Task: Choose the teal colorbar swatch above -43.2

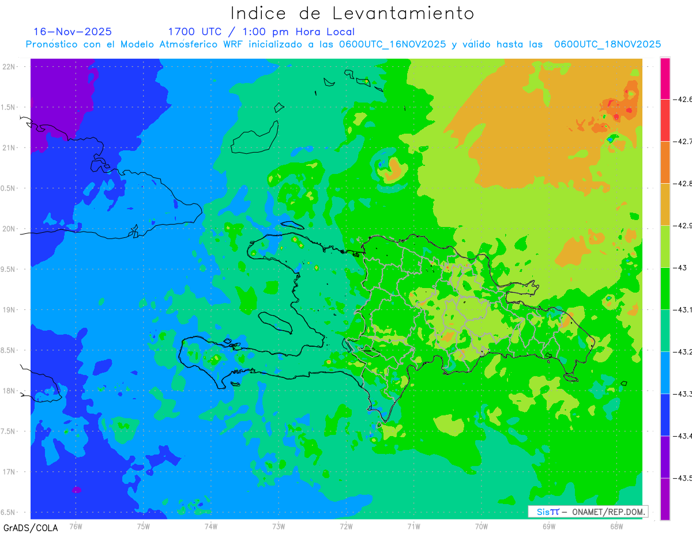Action: pyautogui.click(x=665, y=330)
